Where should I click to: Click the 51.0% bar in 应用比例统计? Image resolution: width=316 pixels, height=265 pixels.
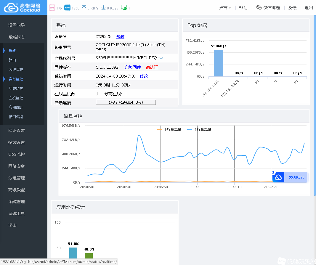73,253
